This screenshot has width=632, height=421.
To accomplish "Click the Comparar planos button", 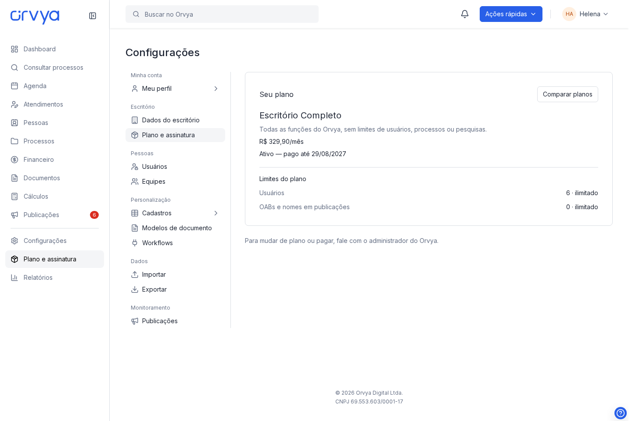I will tap(567, 94).
